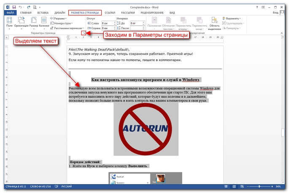This screenshot has width=289, height=193.
Task: Switch to the РАССЫЛКИ tab
Action: pos(128,13)
